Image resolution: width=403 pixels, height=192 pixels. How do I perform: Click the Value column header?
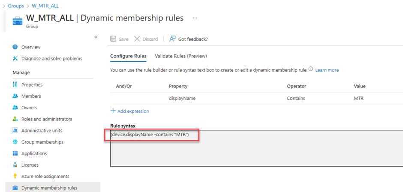360,86
